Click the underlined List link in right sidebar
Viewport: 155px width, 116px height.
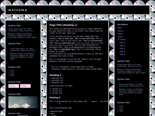121,109
